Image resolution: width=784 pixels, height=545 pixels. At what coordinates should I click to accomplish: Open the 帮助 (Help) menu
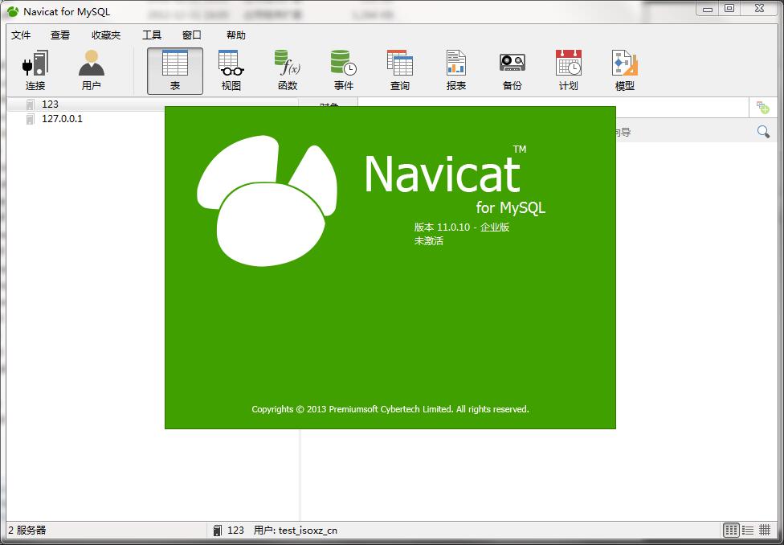pos(236,35)
